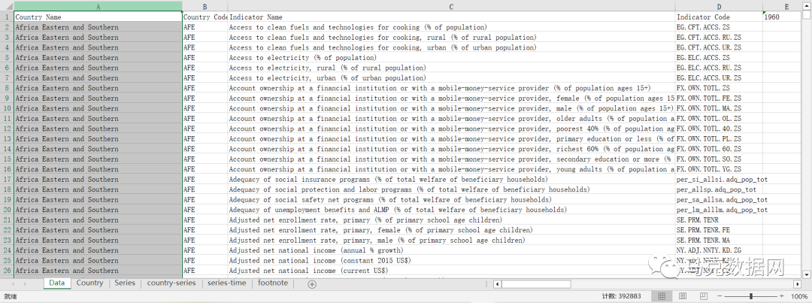812x303 pixels.
Task: Click the sheet tabs scroll-right arrow
Action: click(x=24, y=284)
